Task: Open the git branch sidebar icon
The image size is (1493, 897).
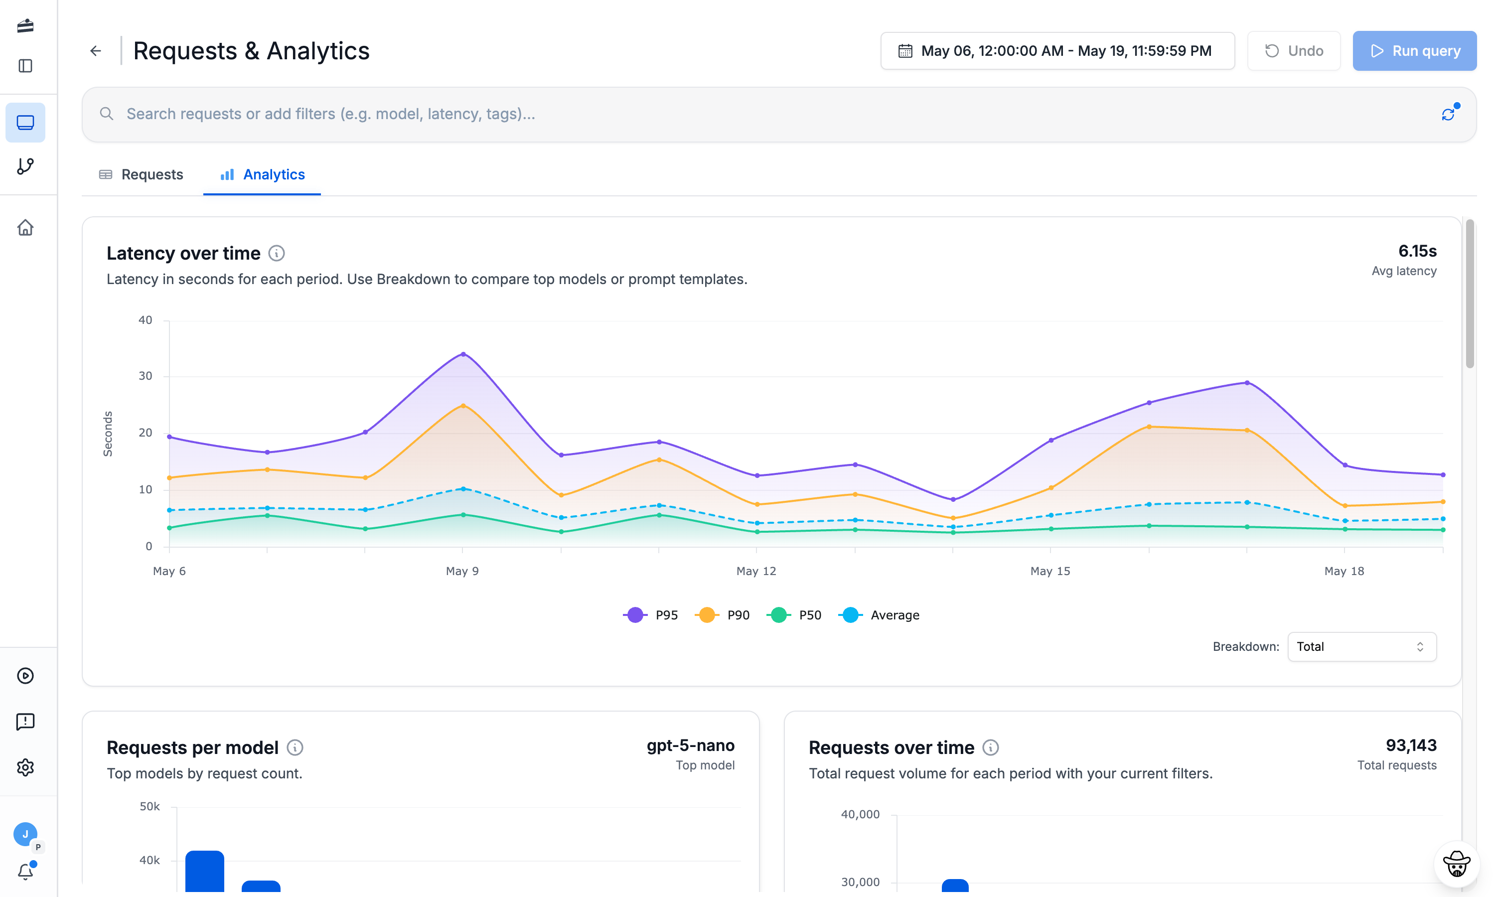Action: point(25,166)
